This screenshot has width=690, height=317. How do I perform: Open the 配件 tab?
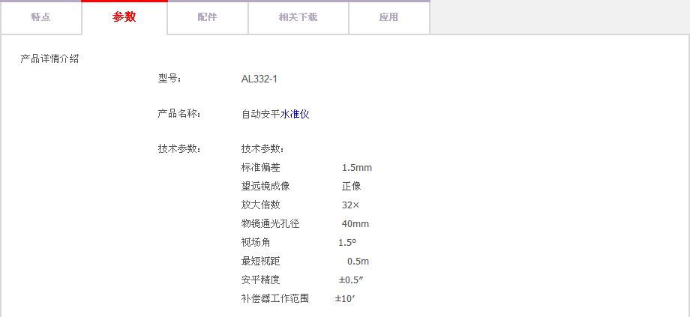(208, 17)
